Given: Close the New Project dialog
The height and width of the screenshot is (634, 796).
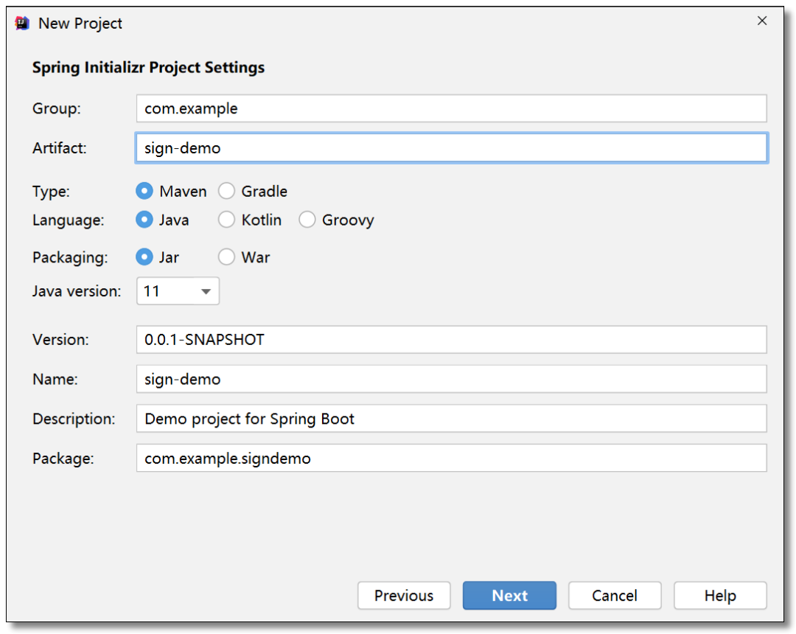Looking at the screenshot, I should pos(762,21).
